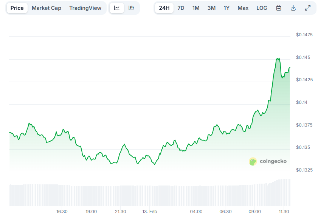
Task: Click the CoinGecko logo watermark on chart
Action: click(x=252, y=161)
